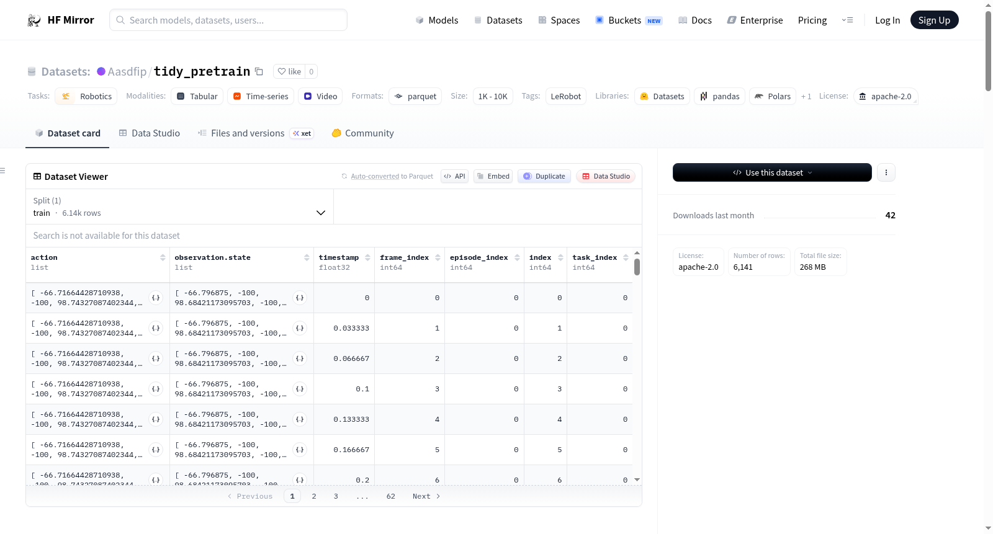The image size is (993, 534).
Task: Expand action cell in timestamp 0.033333 row
Action: click(156, 328)
